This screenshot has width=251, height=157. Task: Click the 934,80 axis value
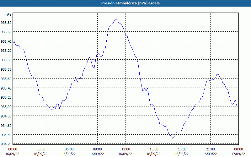6,116
